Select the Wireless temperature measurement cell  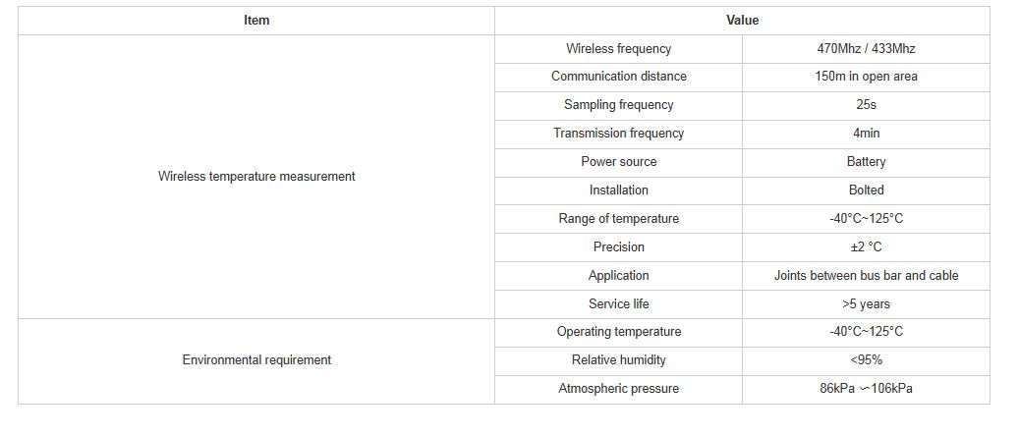[x=256, y=177]
